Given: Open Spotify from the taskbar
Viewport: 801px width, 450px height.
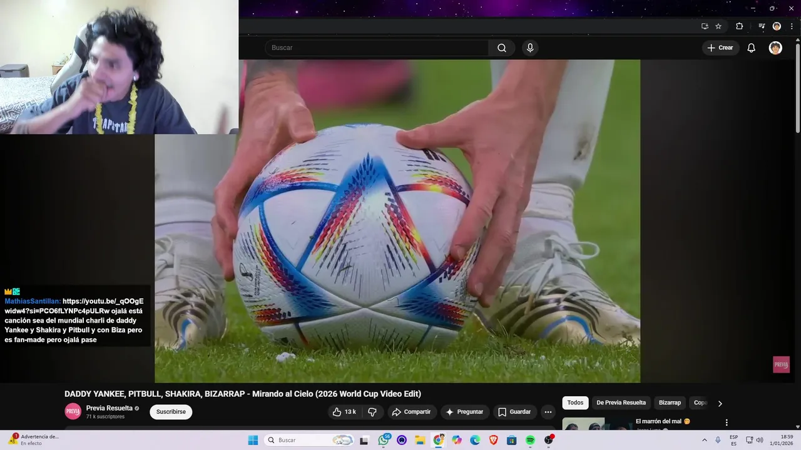Looking at the screenshot, I should click(x=530, y=440).
